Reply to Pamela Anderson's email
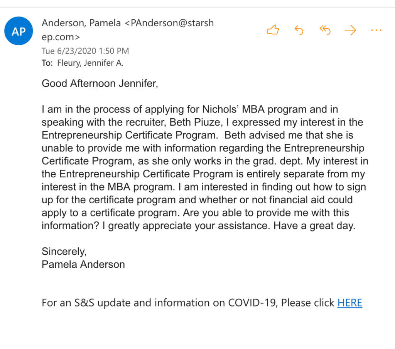The width and height of the screenshot is (395, 349). (299, 30)
